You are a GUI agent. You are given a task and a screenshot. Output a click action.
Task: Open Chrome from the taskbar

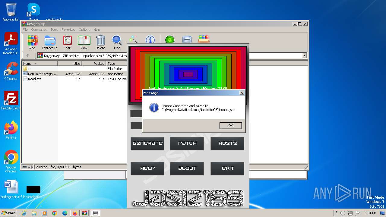pos(55,213)
